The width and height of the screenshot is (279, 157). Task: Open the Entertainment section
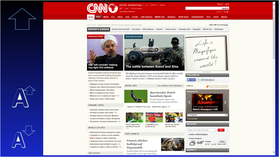[197, 17]
